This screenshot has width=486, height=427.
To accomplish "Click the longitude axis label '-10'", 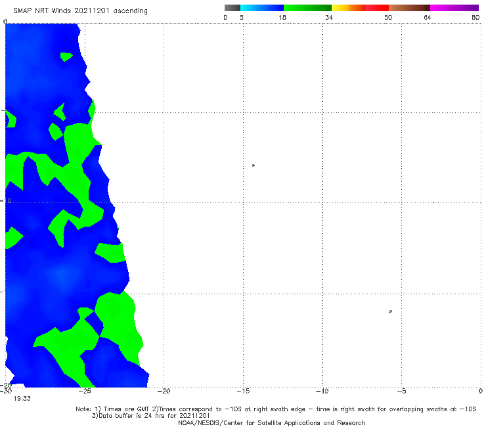I will [322, 391].
